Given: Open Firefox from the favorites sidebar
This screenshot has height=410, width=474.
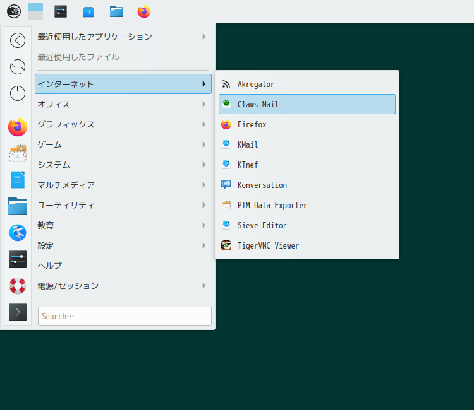Looking at the screenshot, I should (18, 127).
